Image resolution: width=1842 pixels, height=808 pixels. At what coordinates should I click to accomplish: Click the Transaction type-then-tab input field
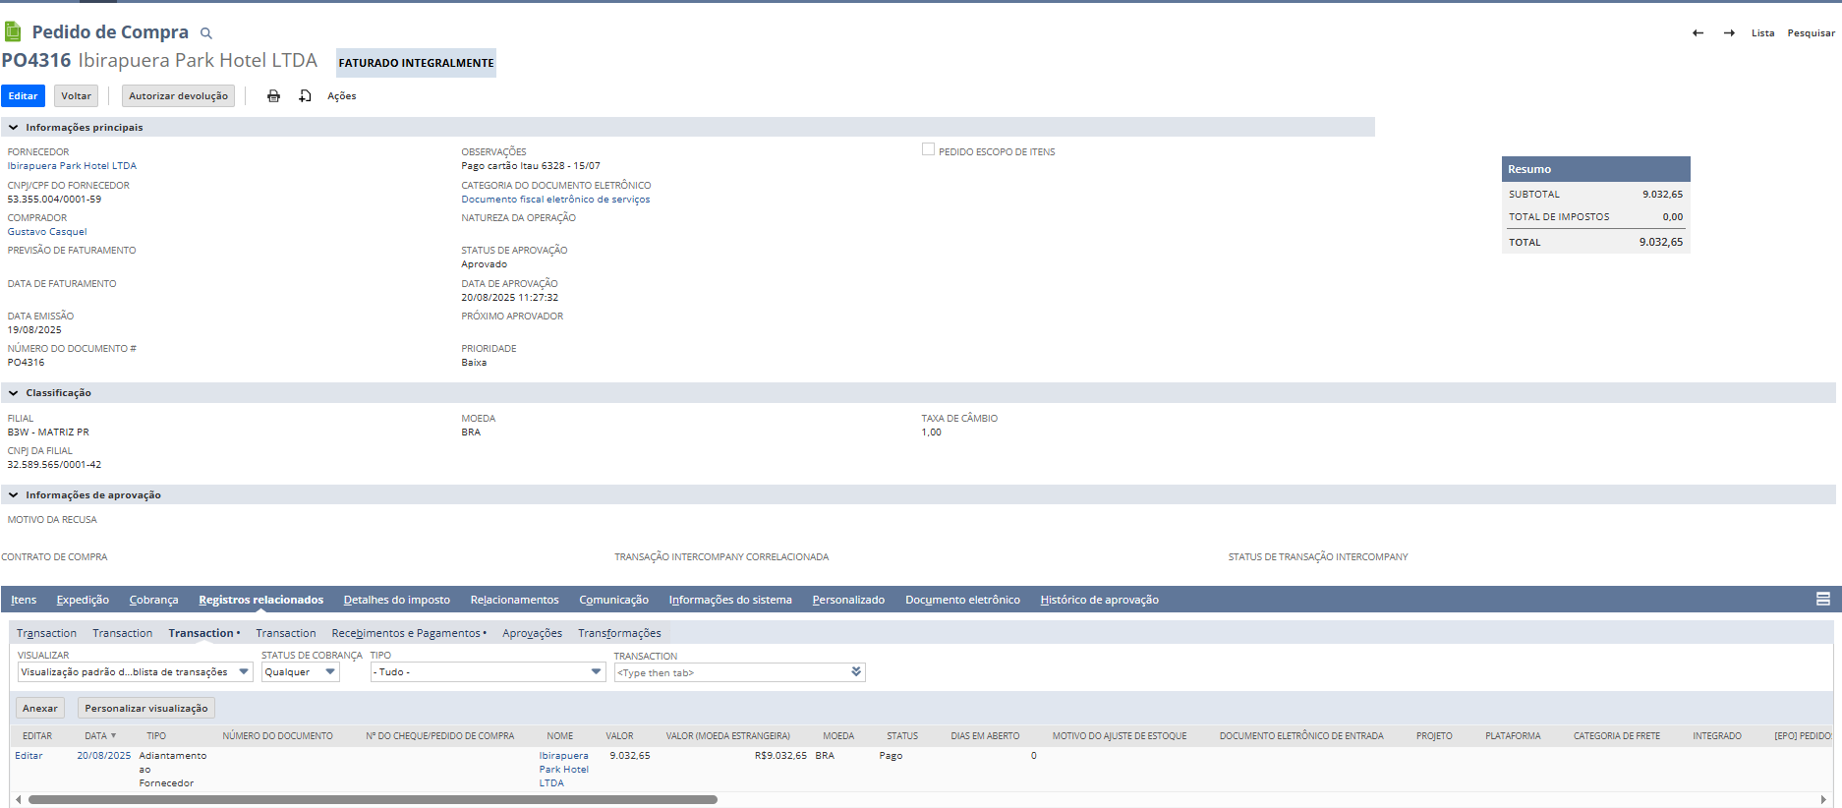click(732, 672)
